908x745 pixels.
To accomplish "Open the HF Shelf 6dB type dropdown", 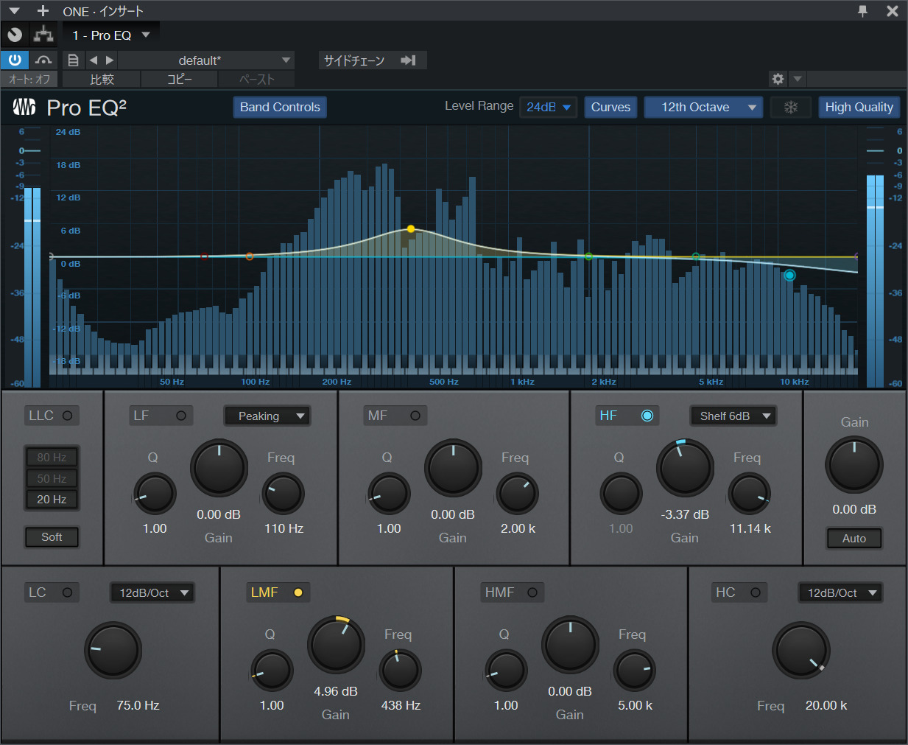I will coord(733,416).
